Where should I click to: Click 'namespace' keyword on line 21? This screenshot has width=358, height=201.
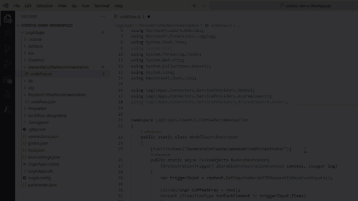click(142, 120)
